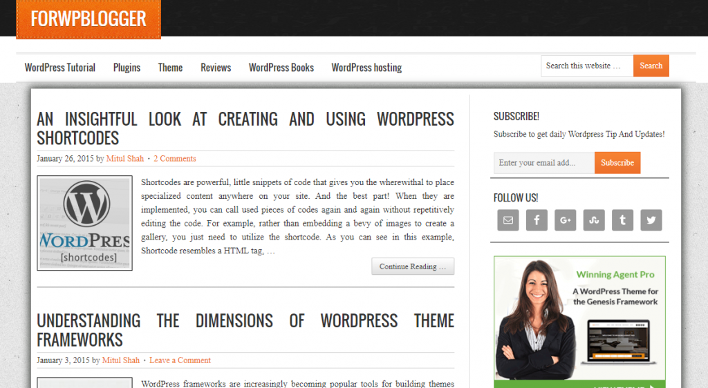The height and width of the screenshot is (388, 708).
Task: Focus the Enter your email address field
Action: (544, 163)
